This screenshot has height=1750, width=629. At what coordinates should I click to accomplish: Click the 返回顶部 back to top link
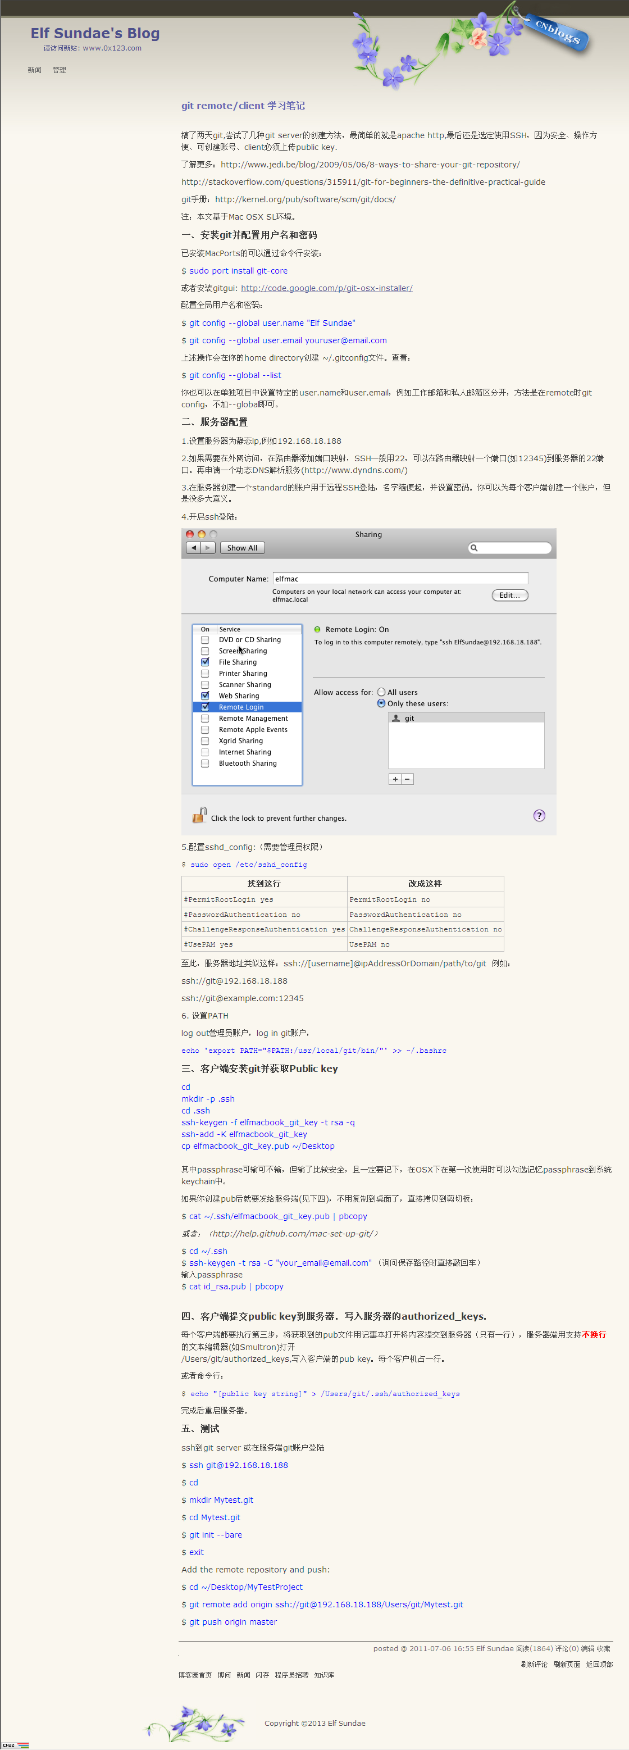pos(599,1665)
